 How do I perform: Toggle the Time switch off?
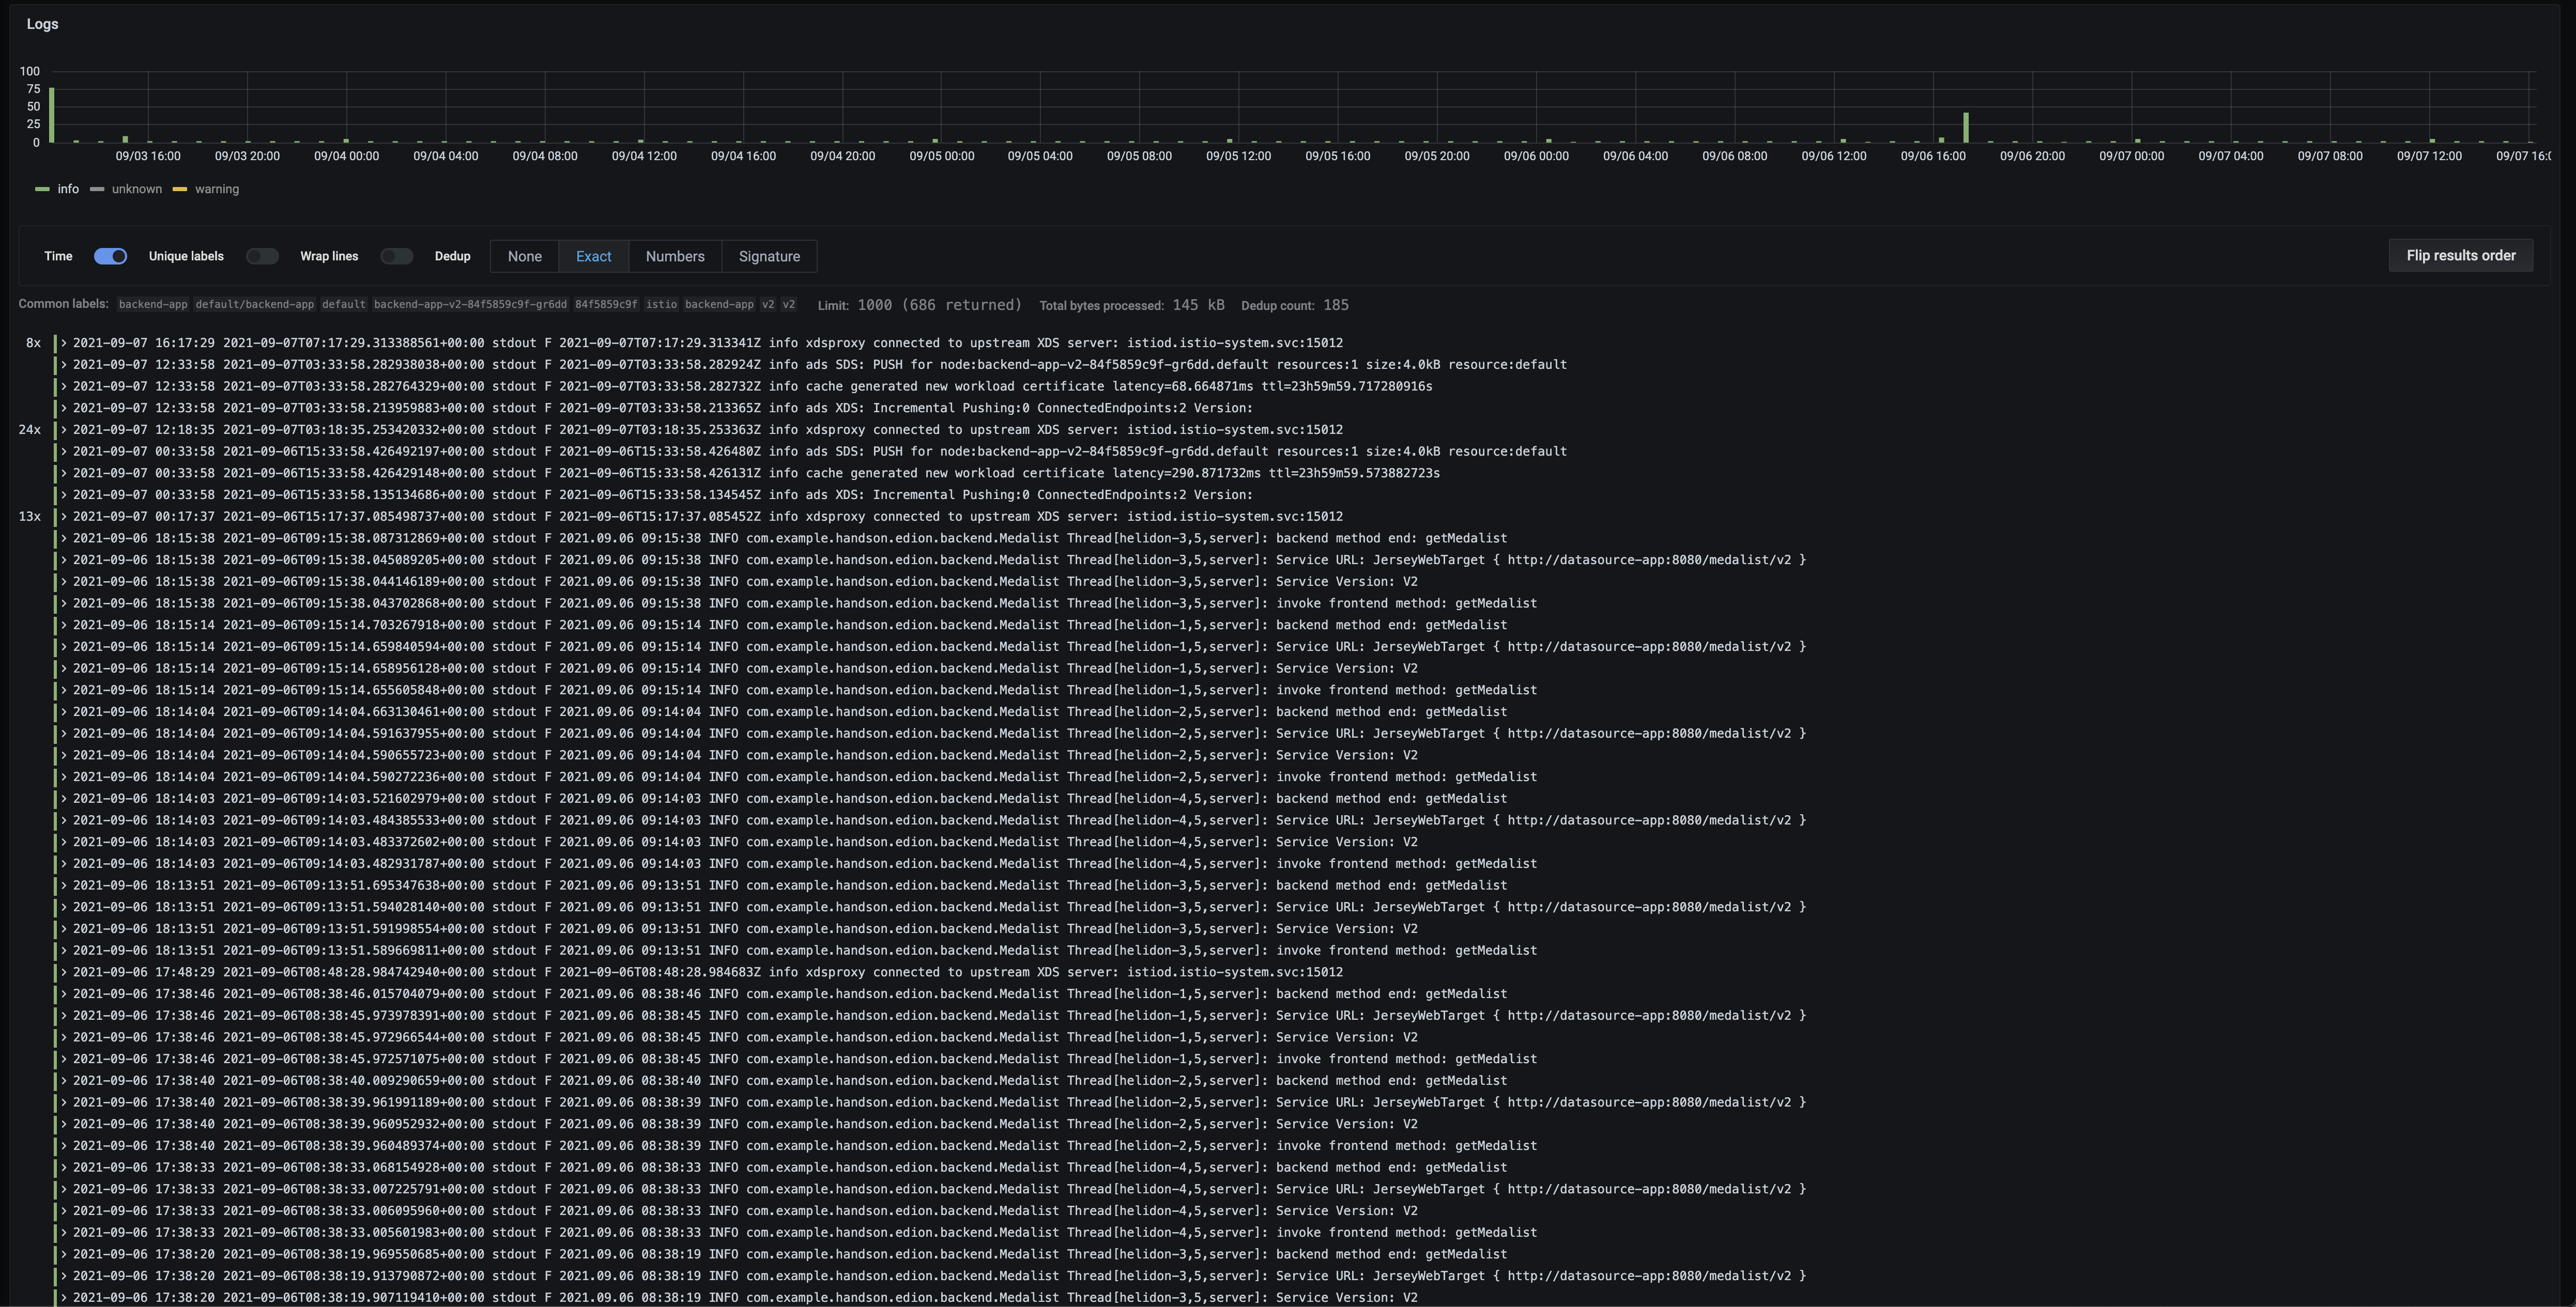110,257
